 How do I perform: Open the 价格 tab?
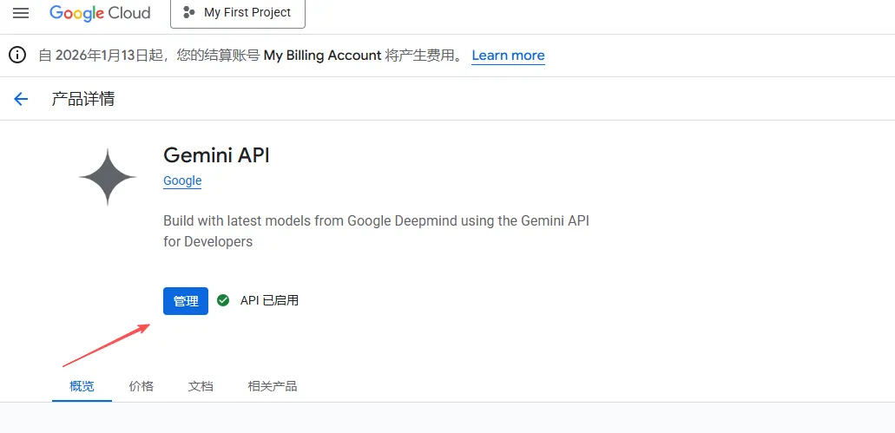click(141, 386)
